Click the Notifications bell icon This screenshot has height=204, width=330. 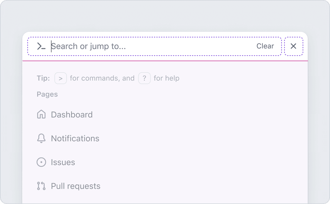41,138
